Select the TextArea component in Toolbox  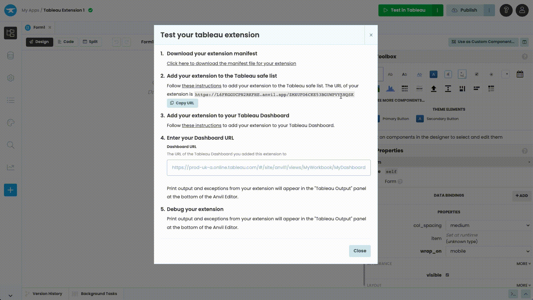(x=462, y=74)
